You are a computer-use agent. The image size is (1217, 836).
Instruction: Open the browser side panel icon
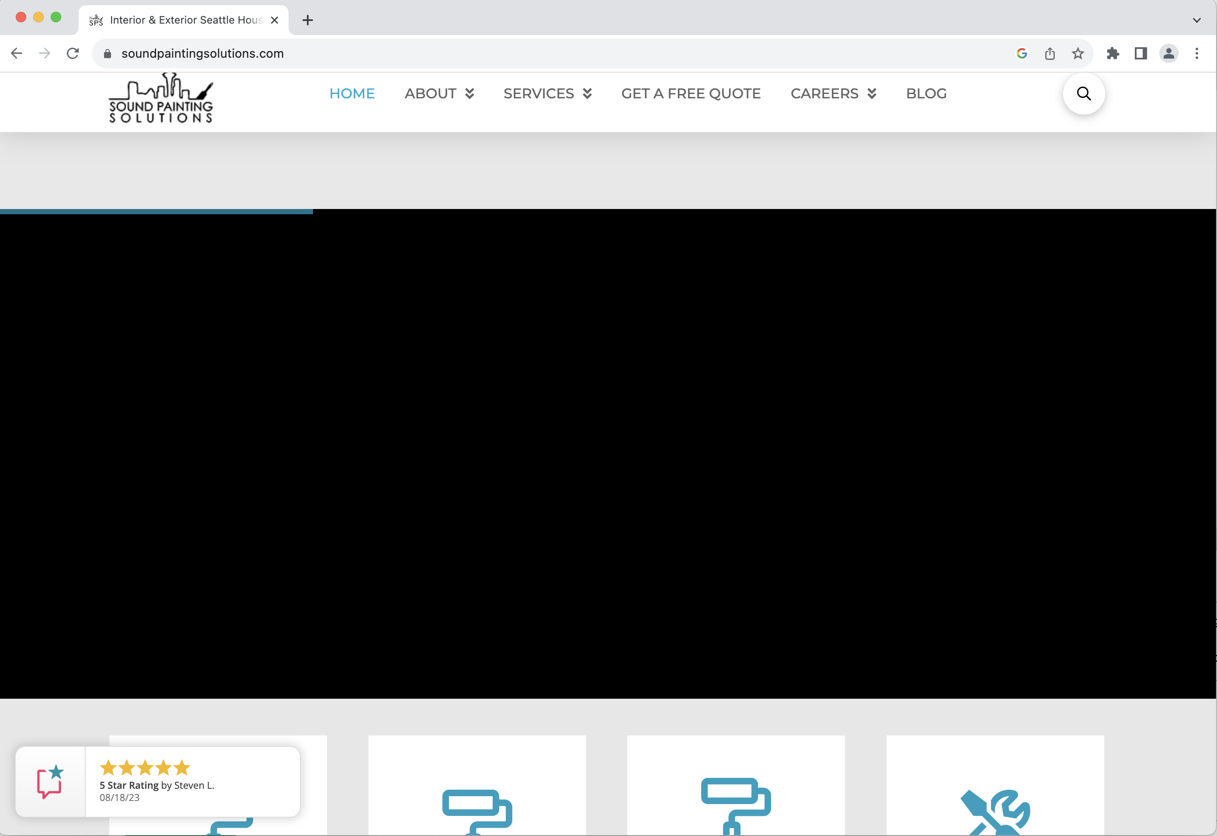pos(1141,53)
